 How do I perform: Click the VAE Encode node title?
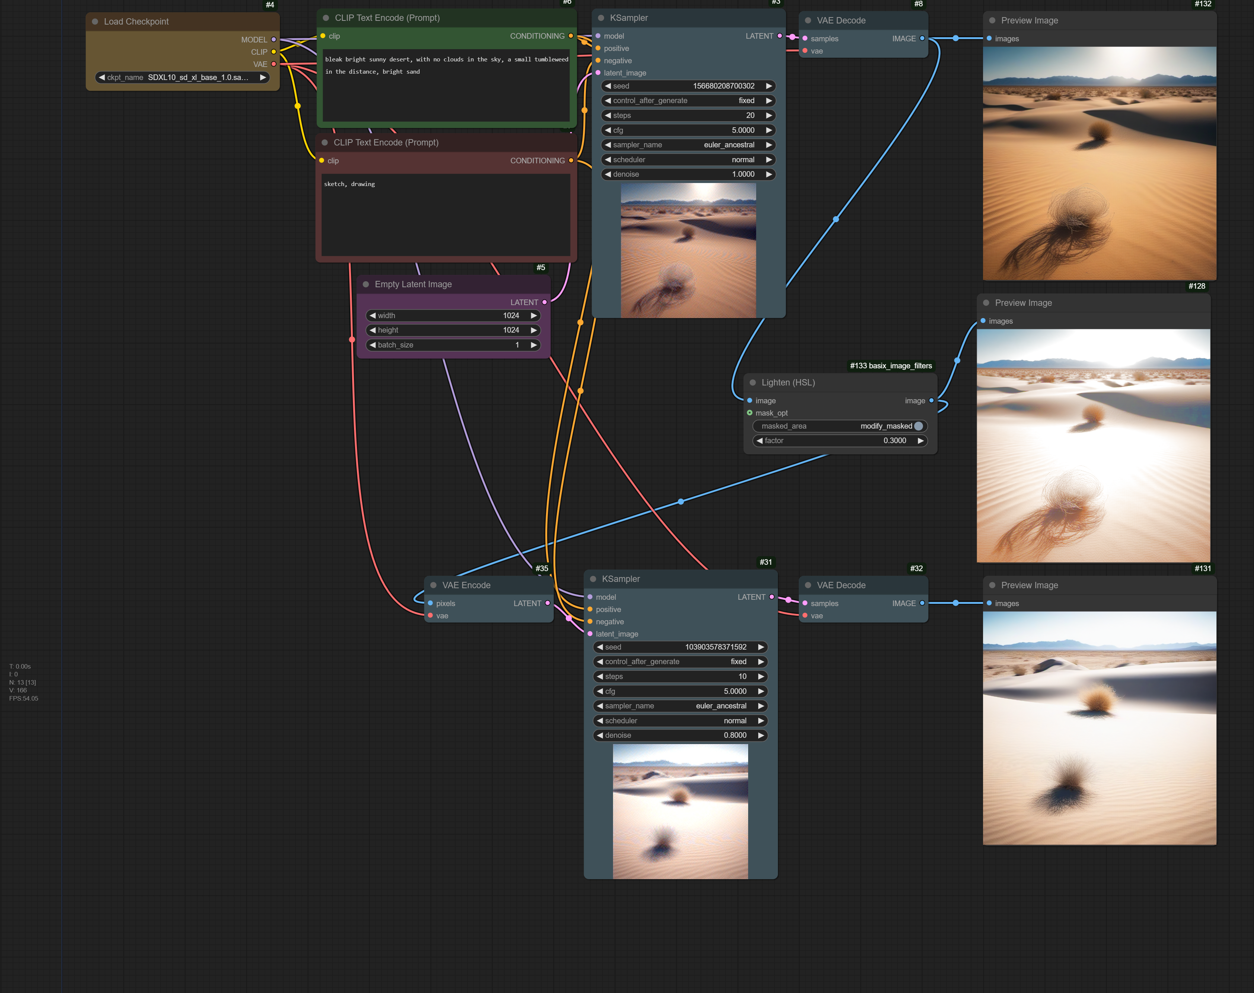[466, 586]
